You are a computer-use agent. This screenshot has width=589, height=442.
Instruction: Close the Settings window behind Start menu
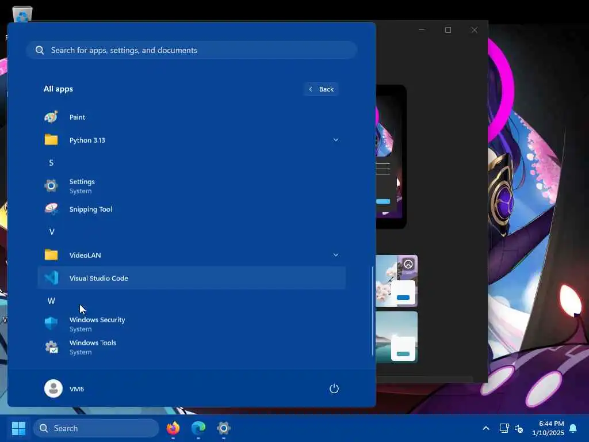(475, 30)
